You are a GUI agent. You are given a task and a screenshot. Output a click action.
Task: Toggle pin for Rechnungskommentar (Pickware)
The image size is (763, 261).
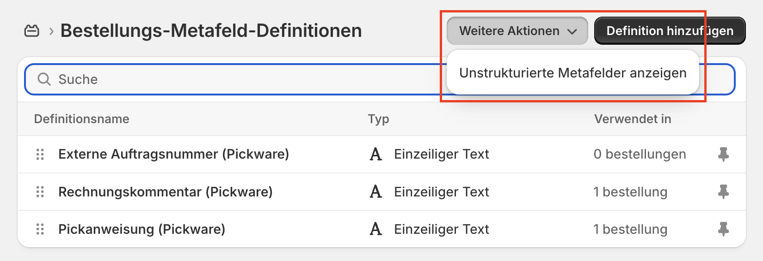coord(723,192)
